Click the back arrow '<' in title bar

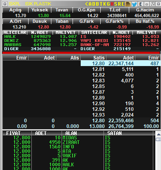click(86, 4)
